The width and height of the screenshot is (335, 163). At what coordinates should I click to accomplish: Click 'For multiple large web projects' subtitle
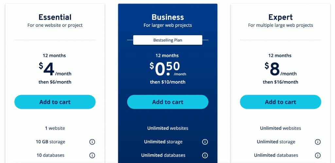280,25
